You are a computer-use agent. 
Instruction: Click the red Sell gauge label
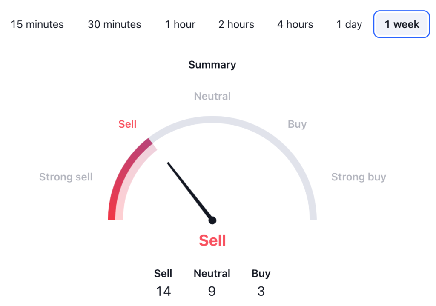pos(127,124)
